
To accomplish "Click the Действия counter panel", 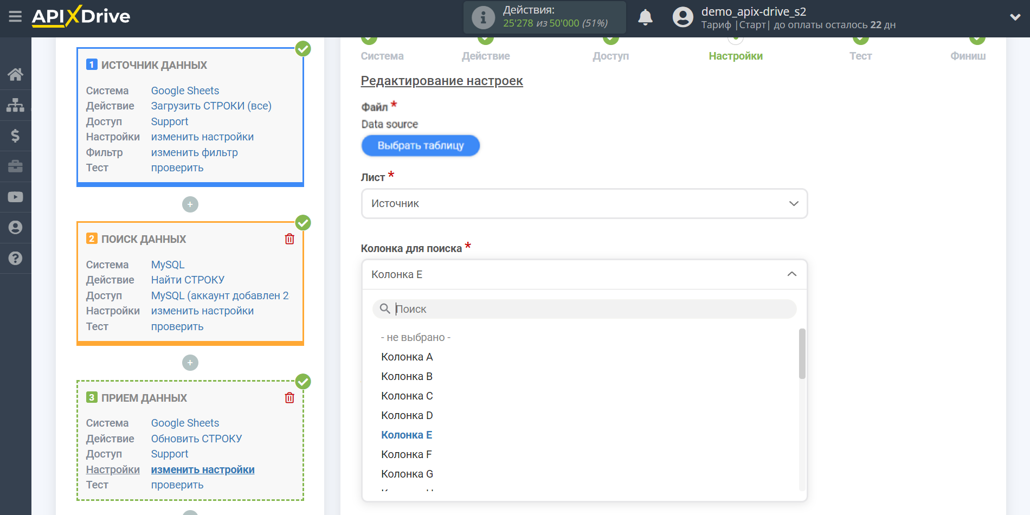I will coord(544,17).
